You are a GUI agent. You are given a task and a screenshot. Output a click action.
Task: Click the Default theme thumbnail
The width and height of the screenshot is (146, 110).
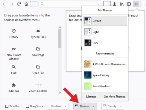click(x=88, y=21)
